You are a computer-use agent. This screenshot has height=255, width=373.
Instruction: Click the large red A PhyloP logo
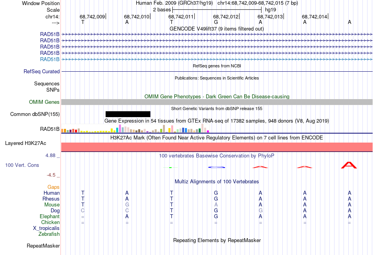click(349, 165)
